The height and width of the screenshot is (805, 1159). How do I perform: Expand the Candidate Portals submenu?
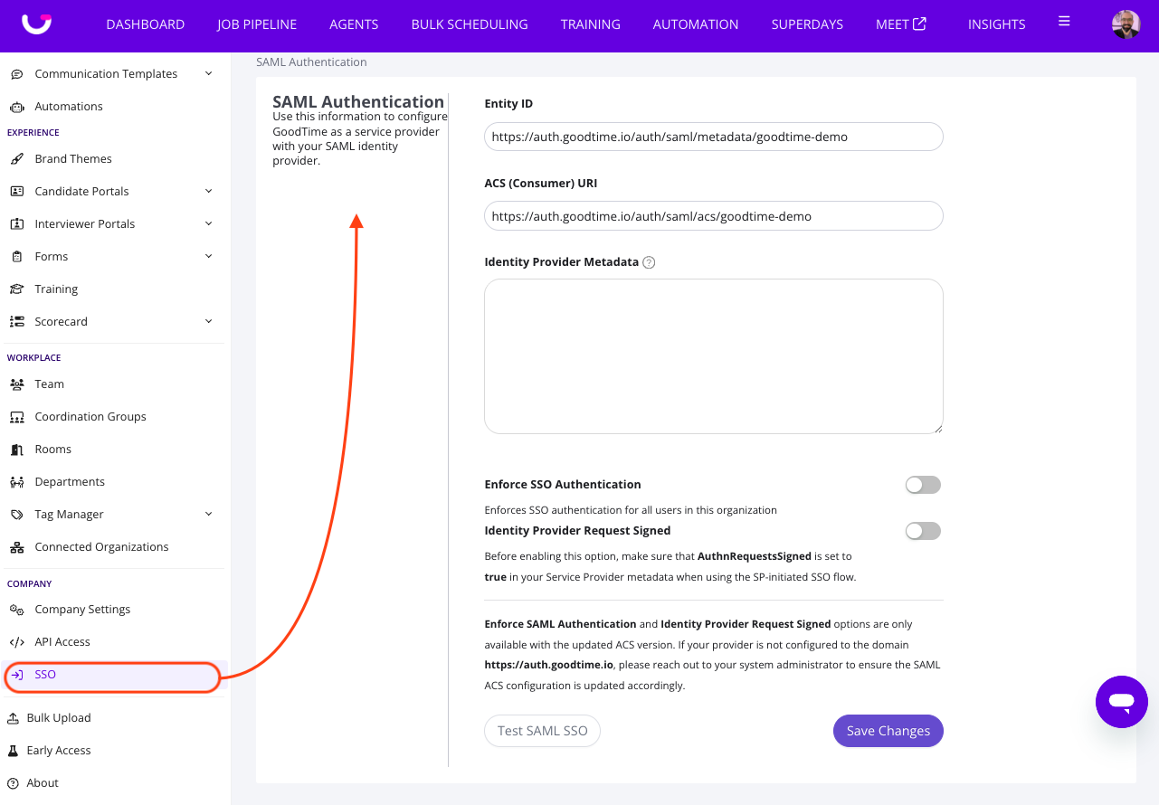[209, 192]
